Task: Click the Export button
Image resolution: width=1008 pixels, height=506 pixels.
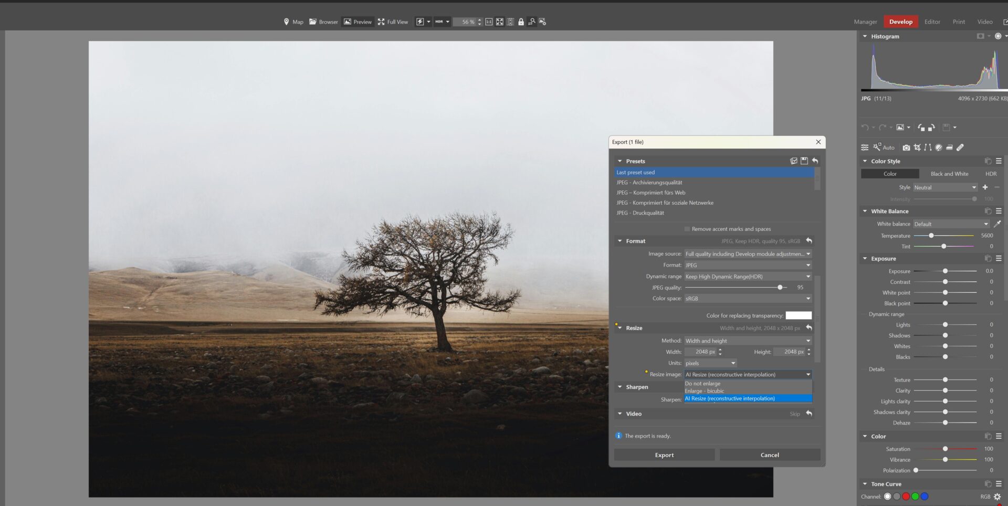Action: (664, 455)
